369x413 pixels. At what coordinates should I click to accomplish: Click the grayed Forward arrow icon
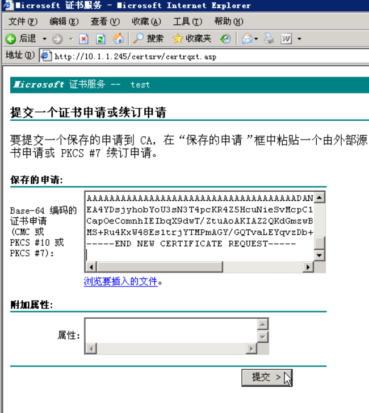pyautogui.click(x=57, y=39)
